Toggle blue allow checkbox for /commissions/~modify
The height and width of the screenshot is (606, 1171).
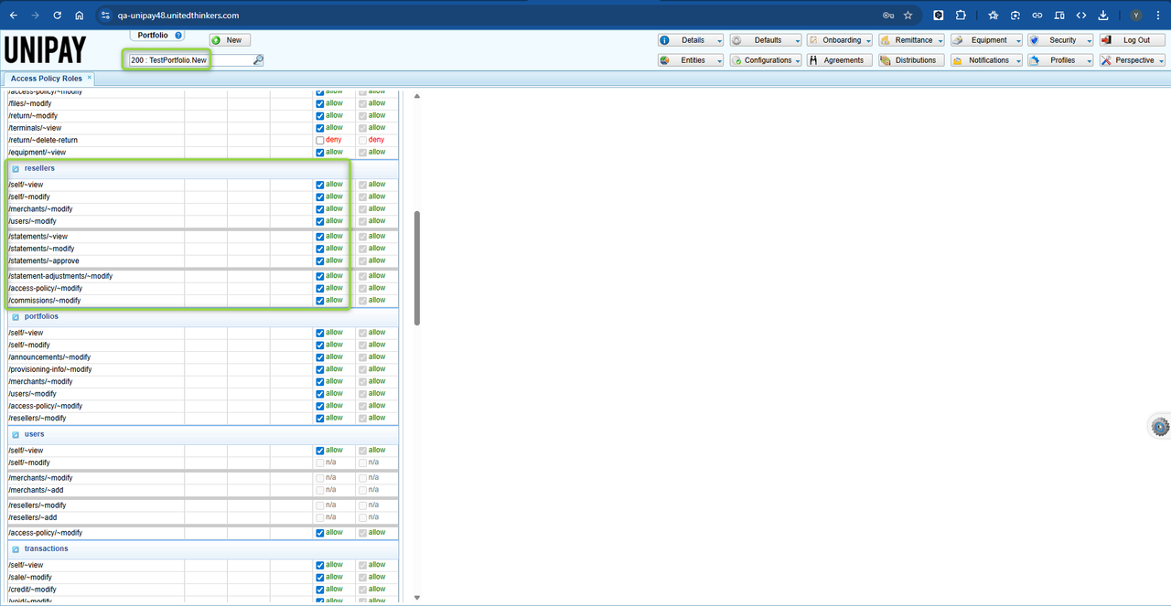tap(320, 301)
